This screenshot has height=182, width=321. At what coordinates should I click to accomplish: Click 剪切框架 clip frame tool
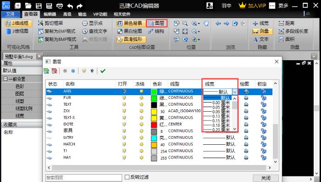point(50,23)
